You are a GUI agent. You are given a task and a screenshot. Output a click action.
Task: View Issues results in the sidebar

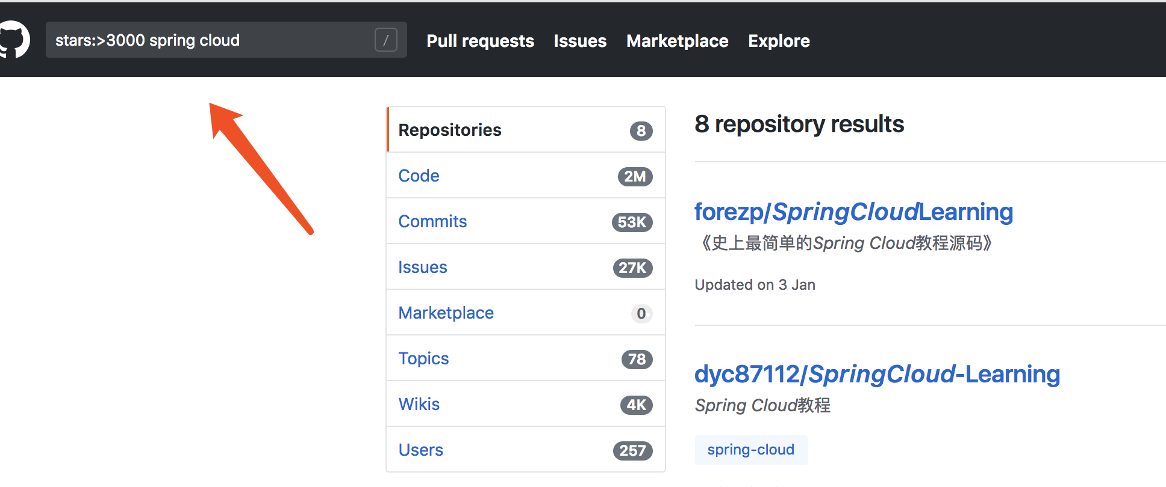422,267
